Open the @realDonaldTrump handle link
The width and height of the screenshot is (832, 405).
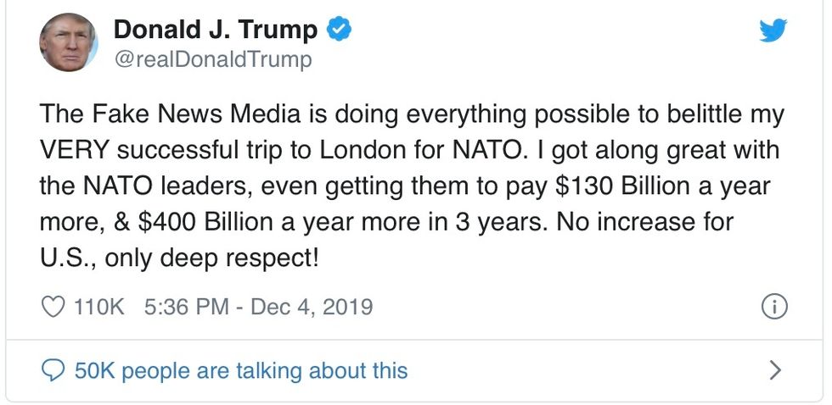(x=212, y=59)
